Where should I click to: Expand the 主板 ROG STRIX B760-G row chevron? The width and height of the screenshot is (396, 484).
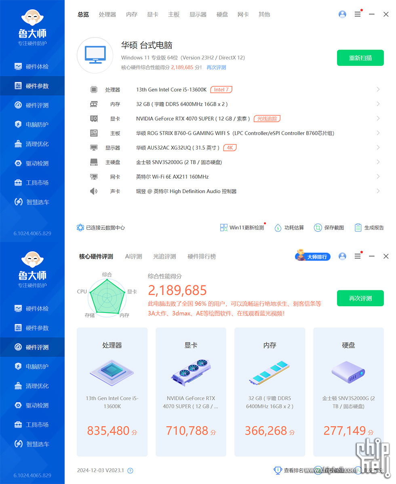(378, 133)
